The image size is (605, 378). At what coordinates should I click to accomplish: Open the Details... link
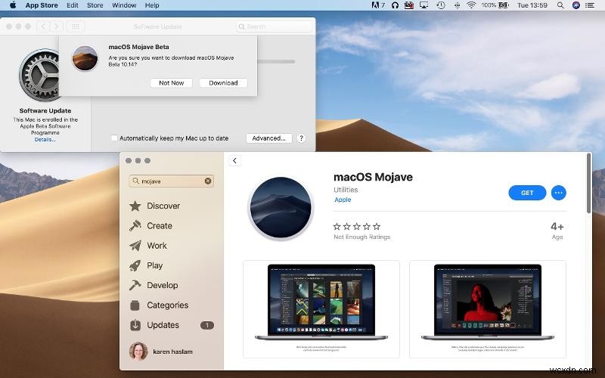(45, 140)
